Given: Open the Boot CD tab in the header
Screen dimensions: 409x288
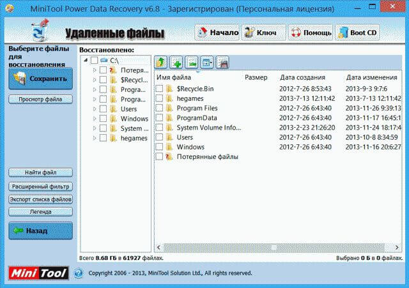Looking at the screenshot, I should point(357,33).
